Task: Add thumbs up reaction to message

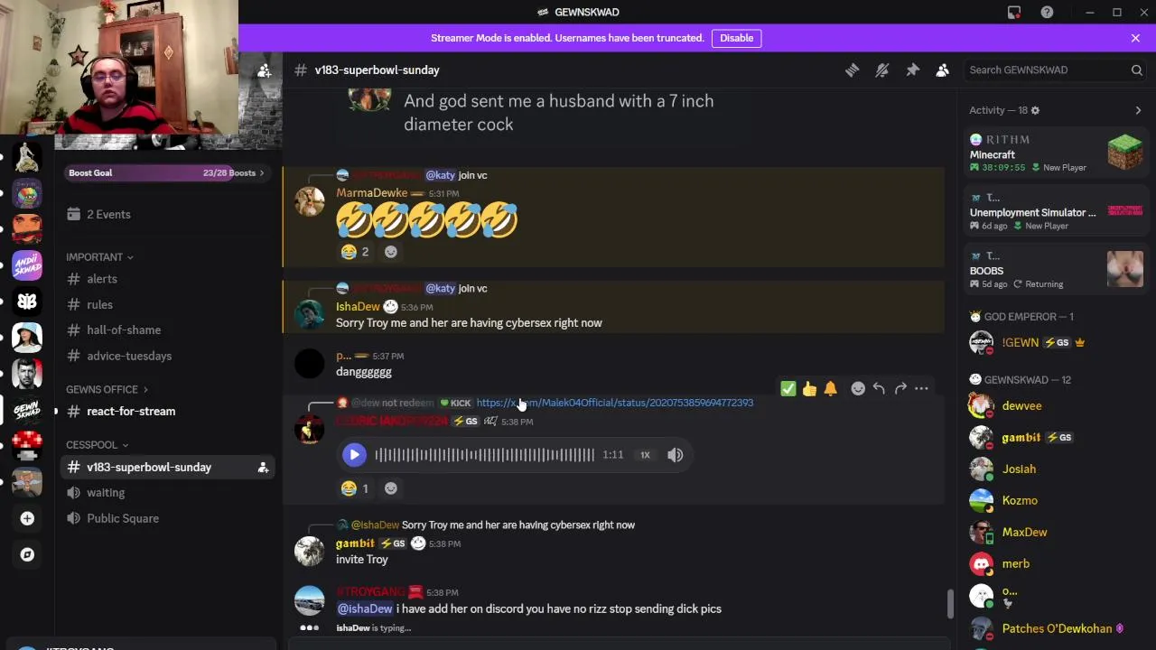Action: point(809,388)
